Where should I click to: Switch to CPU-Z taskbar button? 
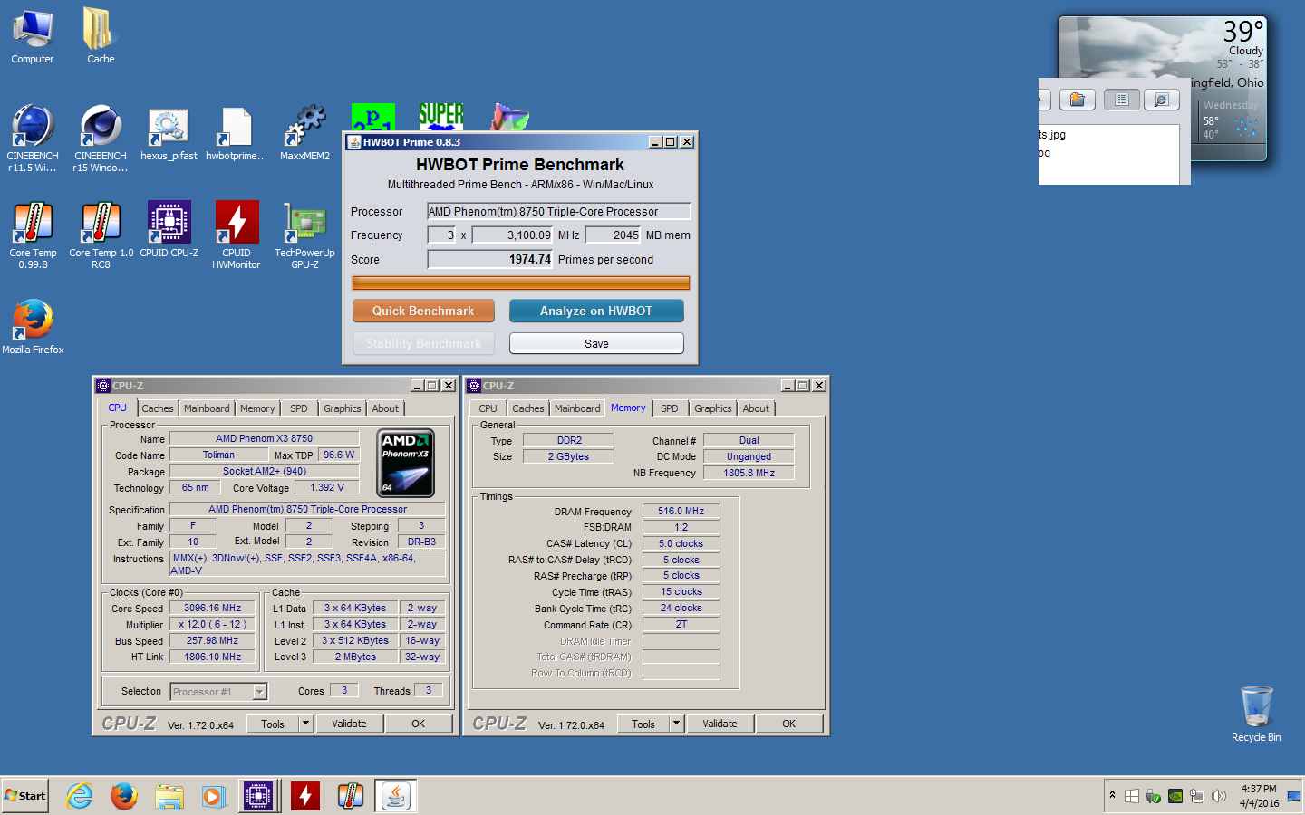[x=258, y=796]
